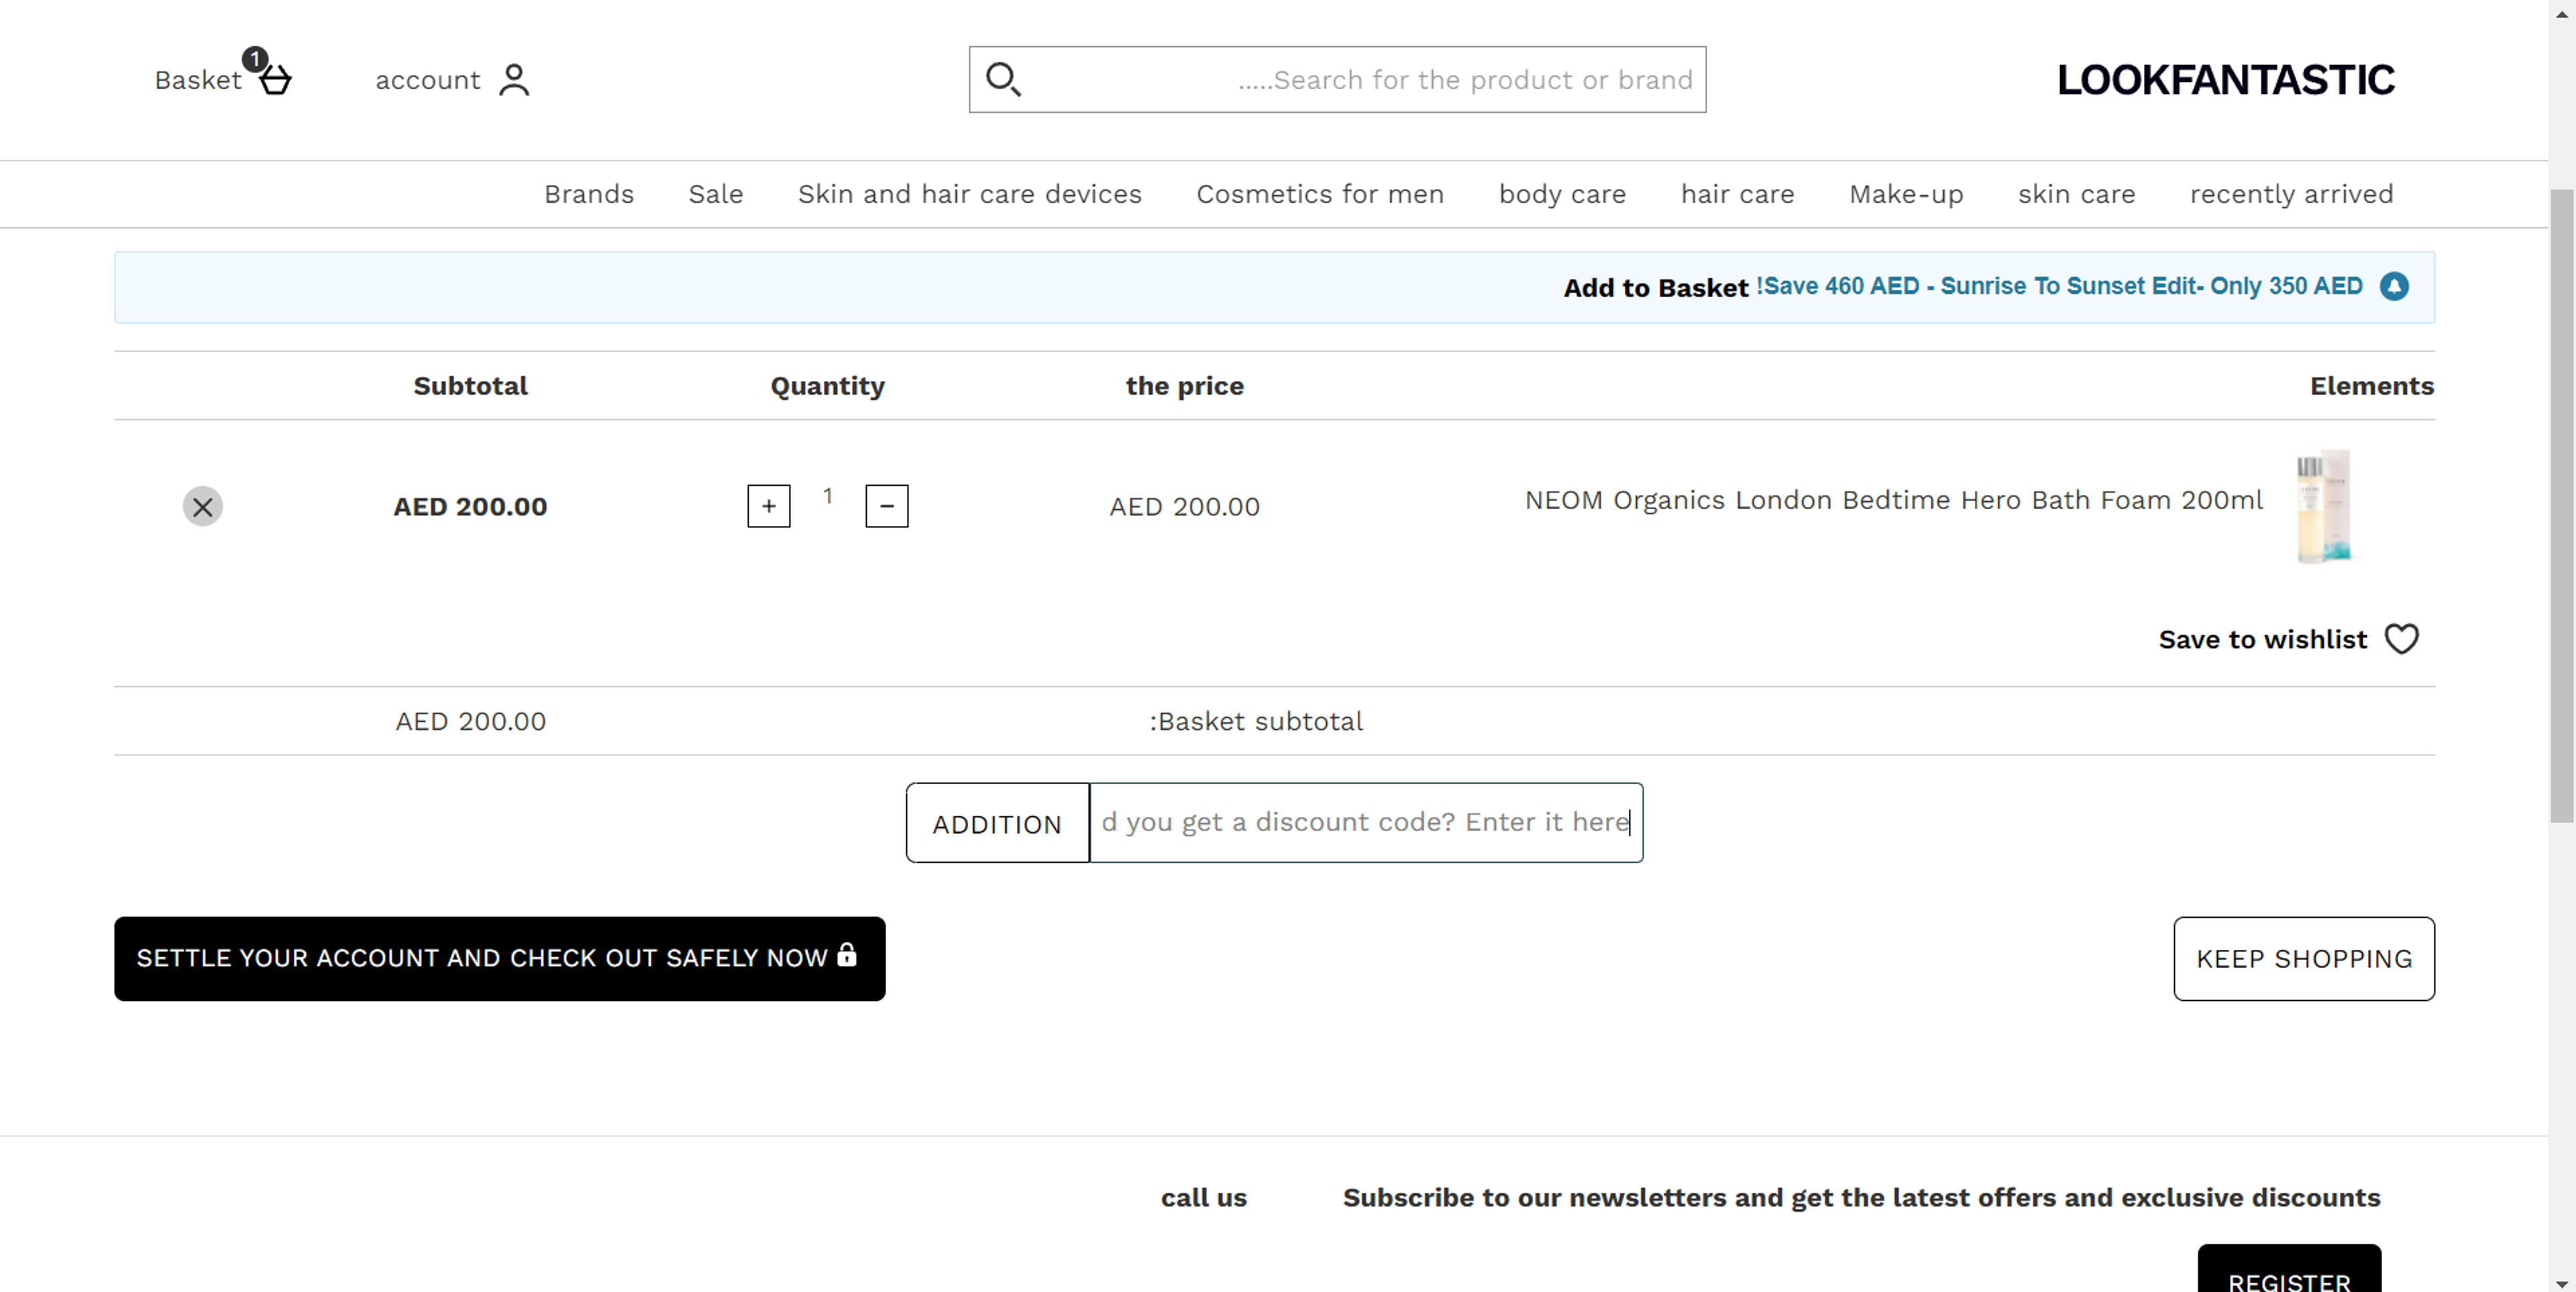Click the KEEP SHOPPING button

pos(2304,959)
